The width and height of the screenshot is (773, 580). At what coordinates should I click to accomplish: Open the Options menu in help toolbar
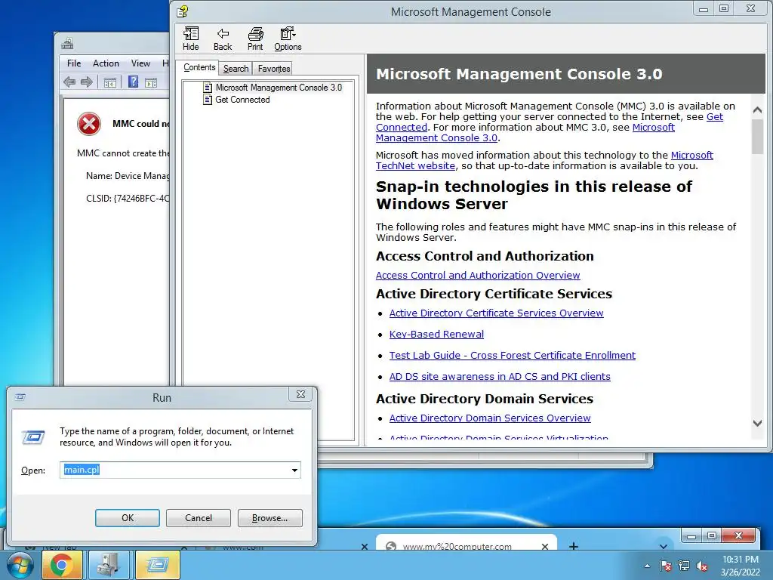click(288, 39)
